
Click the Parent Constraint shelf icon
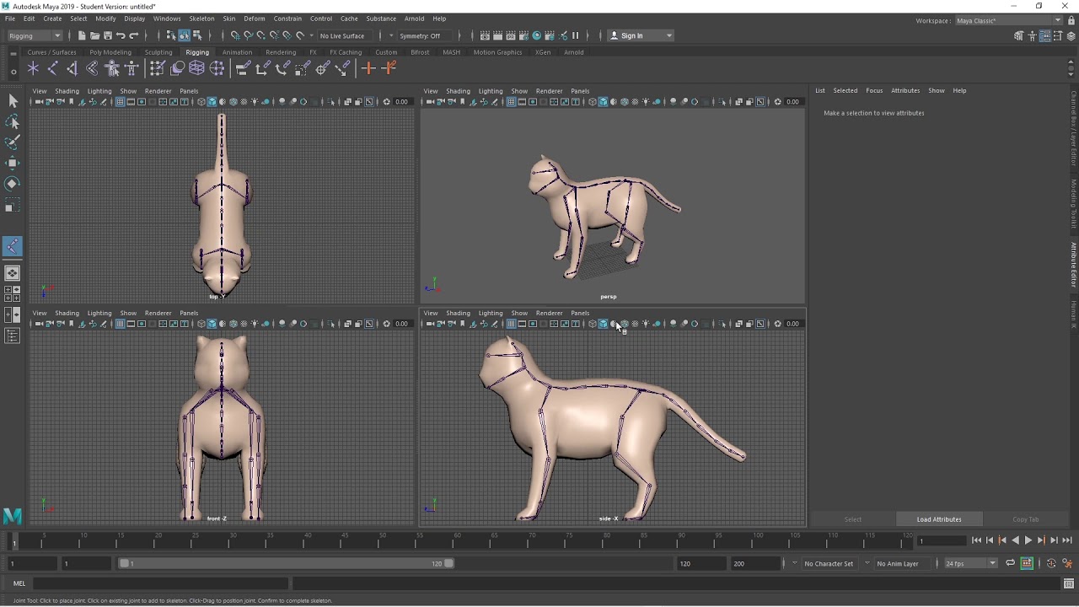[x=243, y=69]
